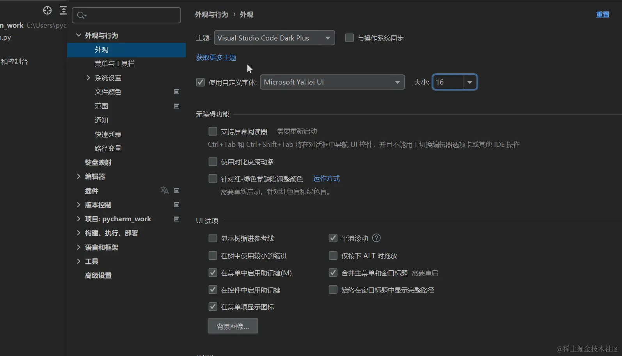Focus the settings search field
Viewport: 622px width, 356px height.
126,15
